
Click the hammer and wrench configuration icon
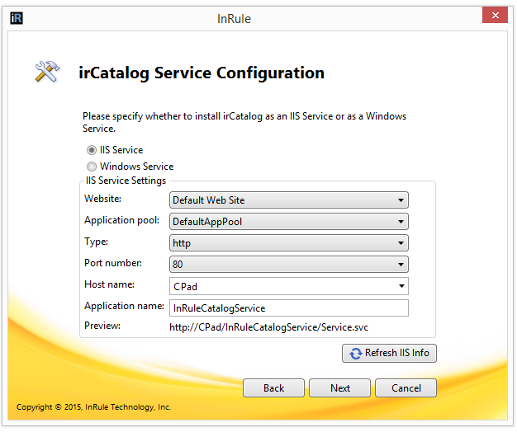tap(47, 71)
